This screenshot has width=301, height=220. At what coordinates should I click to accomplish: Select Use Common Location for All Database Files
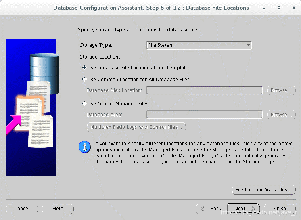(x=136, y=79)
